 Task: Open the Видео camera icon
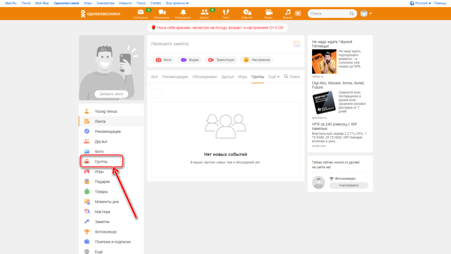click(268, 13)
